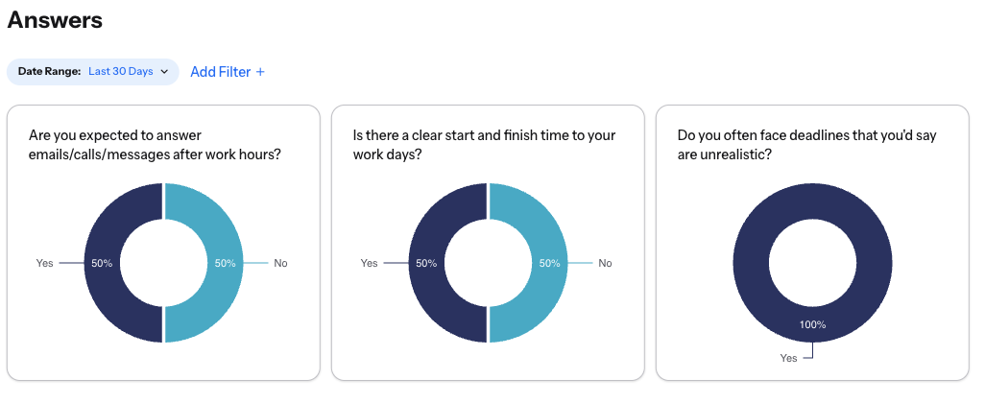Image resolution: width=985 pixels, height=403 pixels.
Task: Click the 50% label on after-hours No slice
Action: point(225,263)
